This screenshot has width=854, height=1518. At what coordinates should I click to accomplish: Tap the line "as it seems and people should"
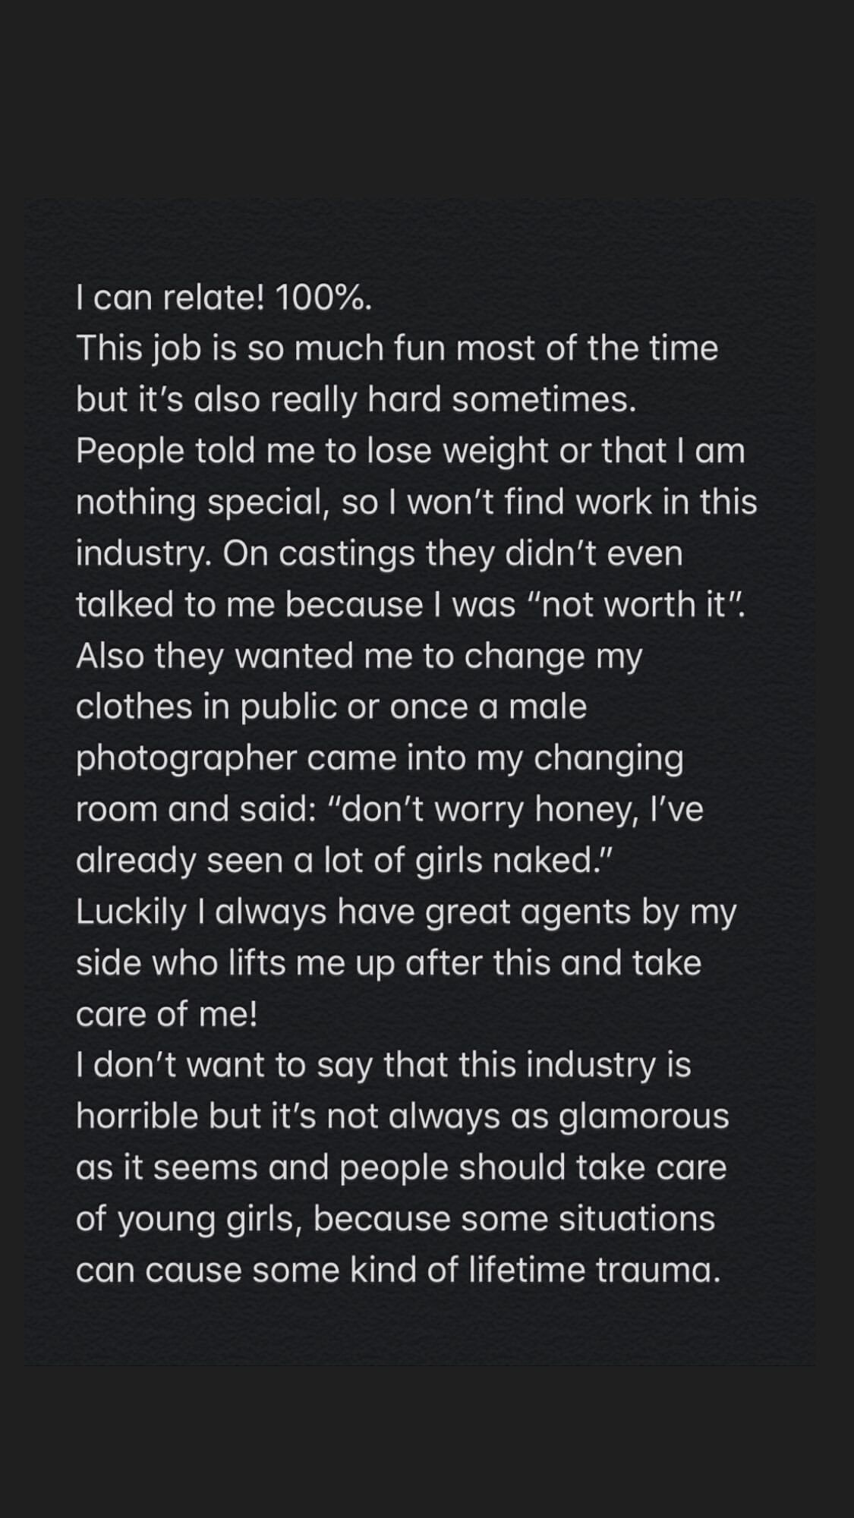coord(401,1167)
